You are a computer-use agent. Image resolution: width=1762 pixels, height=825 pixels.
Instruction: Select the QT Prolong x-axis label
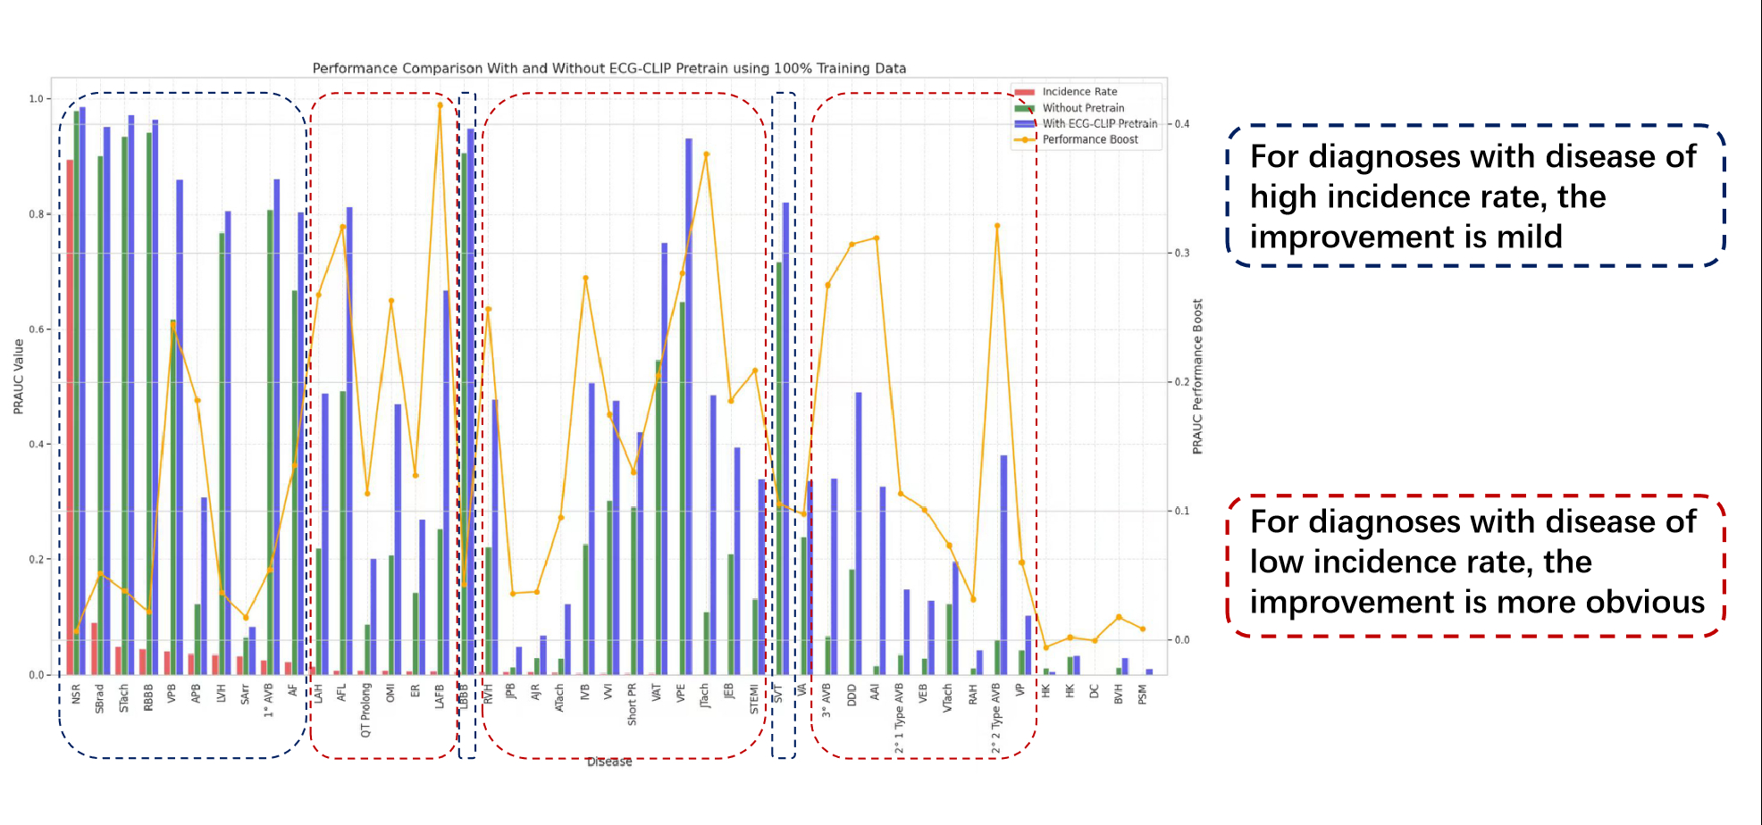click(x=365, y=711)
